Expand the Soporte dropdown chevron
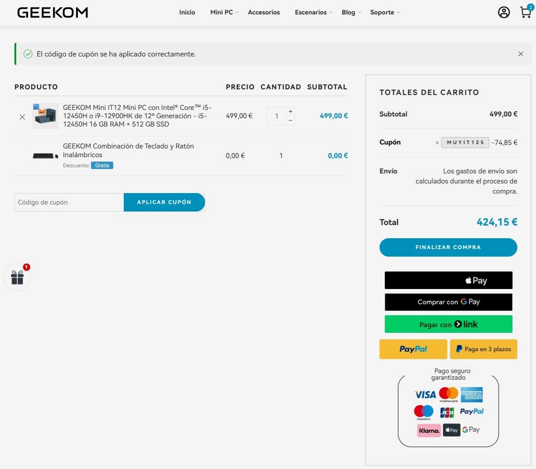 click(398, 13)
